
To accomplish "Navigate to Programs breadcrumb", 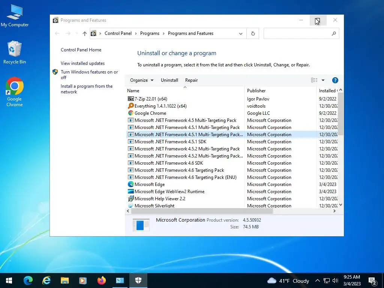I will coord(150,33).
